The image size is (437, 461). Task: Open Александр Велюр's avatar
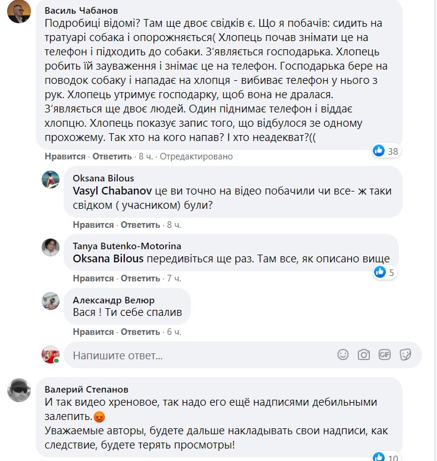pyautogui.click(x=51, y=301)
